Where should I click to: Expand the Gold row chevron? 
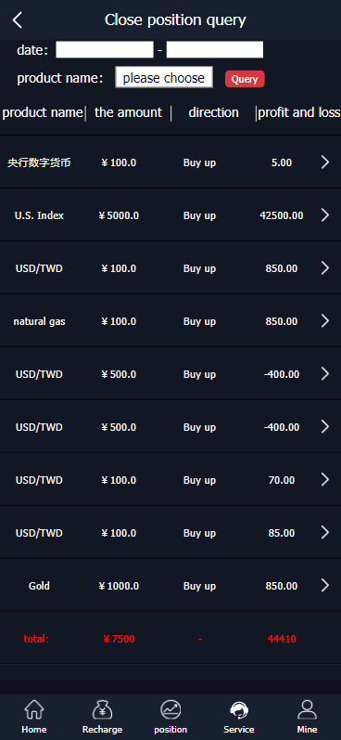325,585
